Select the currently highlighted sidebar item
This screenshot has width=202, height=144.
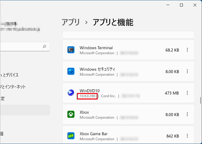tap(25, 110)
